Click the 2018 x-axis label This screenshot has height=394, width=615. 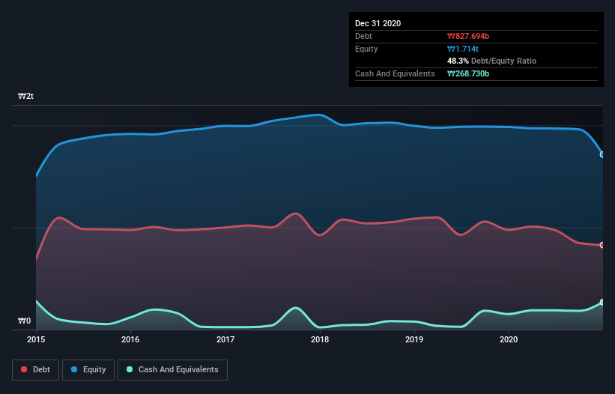320,339
